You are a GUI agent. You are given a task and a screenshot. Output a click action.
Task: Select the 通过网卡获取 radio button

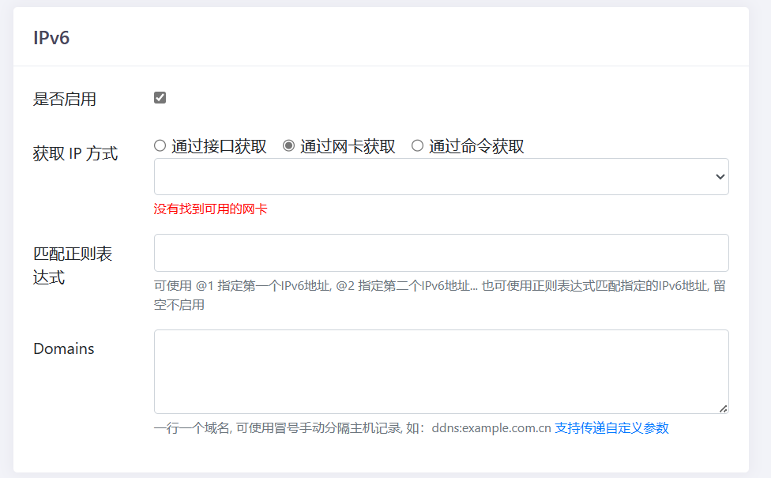pyautogui.click(x=288, y=145)
